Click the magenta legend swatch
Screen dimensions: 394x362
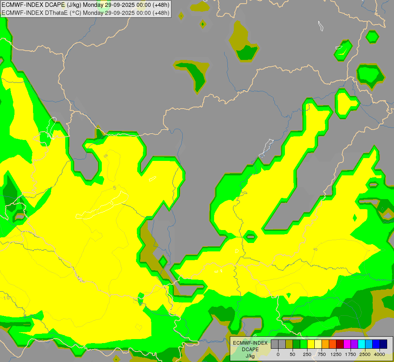[347, 344]
